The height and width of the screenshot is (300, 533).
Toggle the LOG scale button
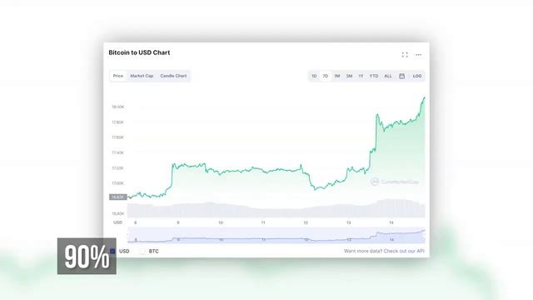(417, 76)
